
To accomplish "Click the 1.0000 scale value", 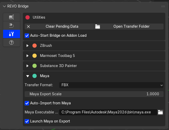I will pos(153,94).
